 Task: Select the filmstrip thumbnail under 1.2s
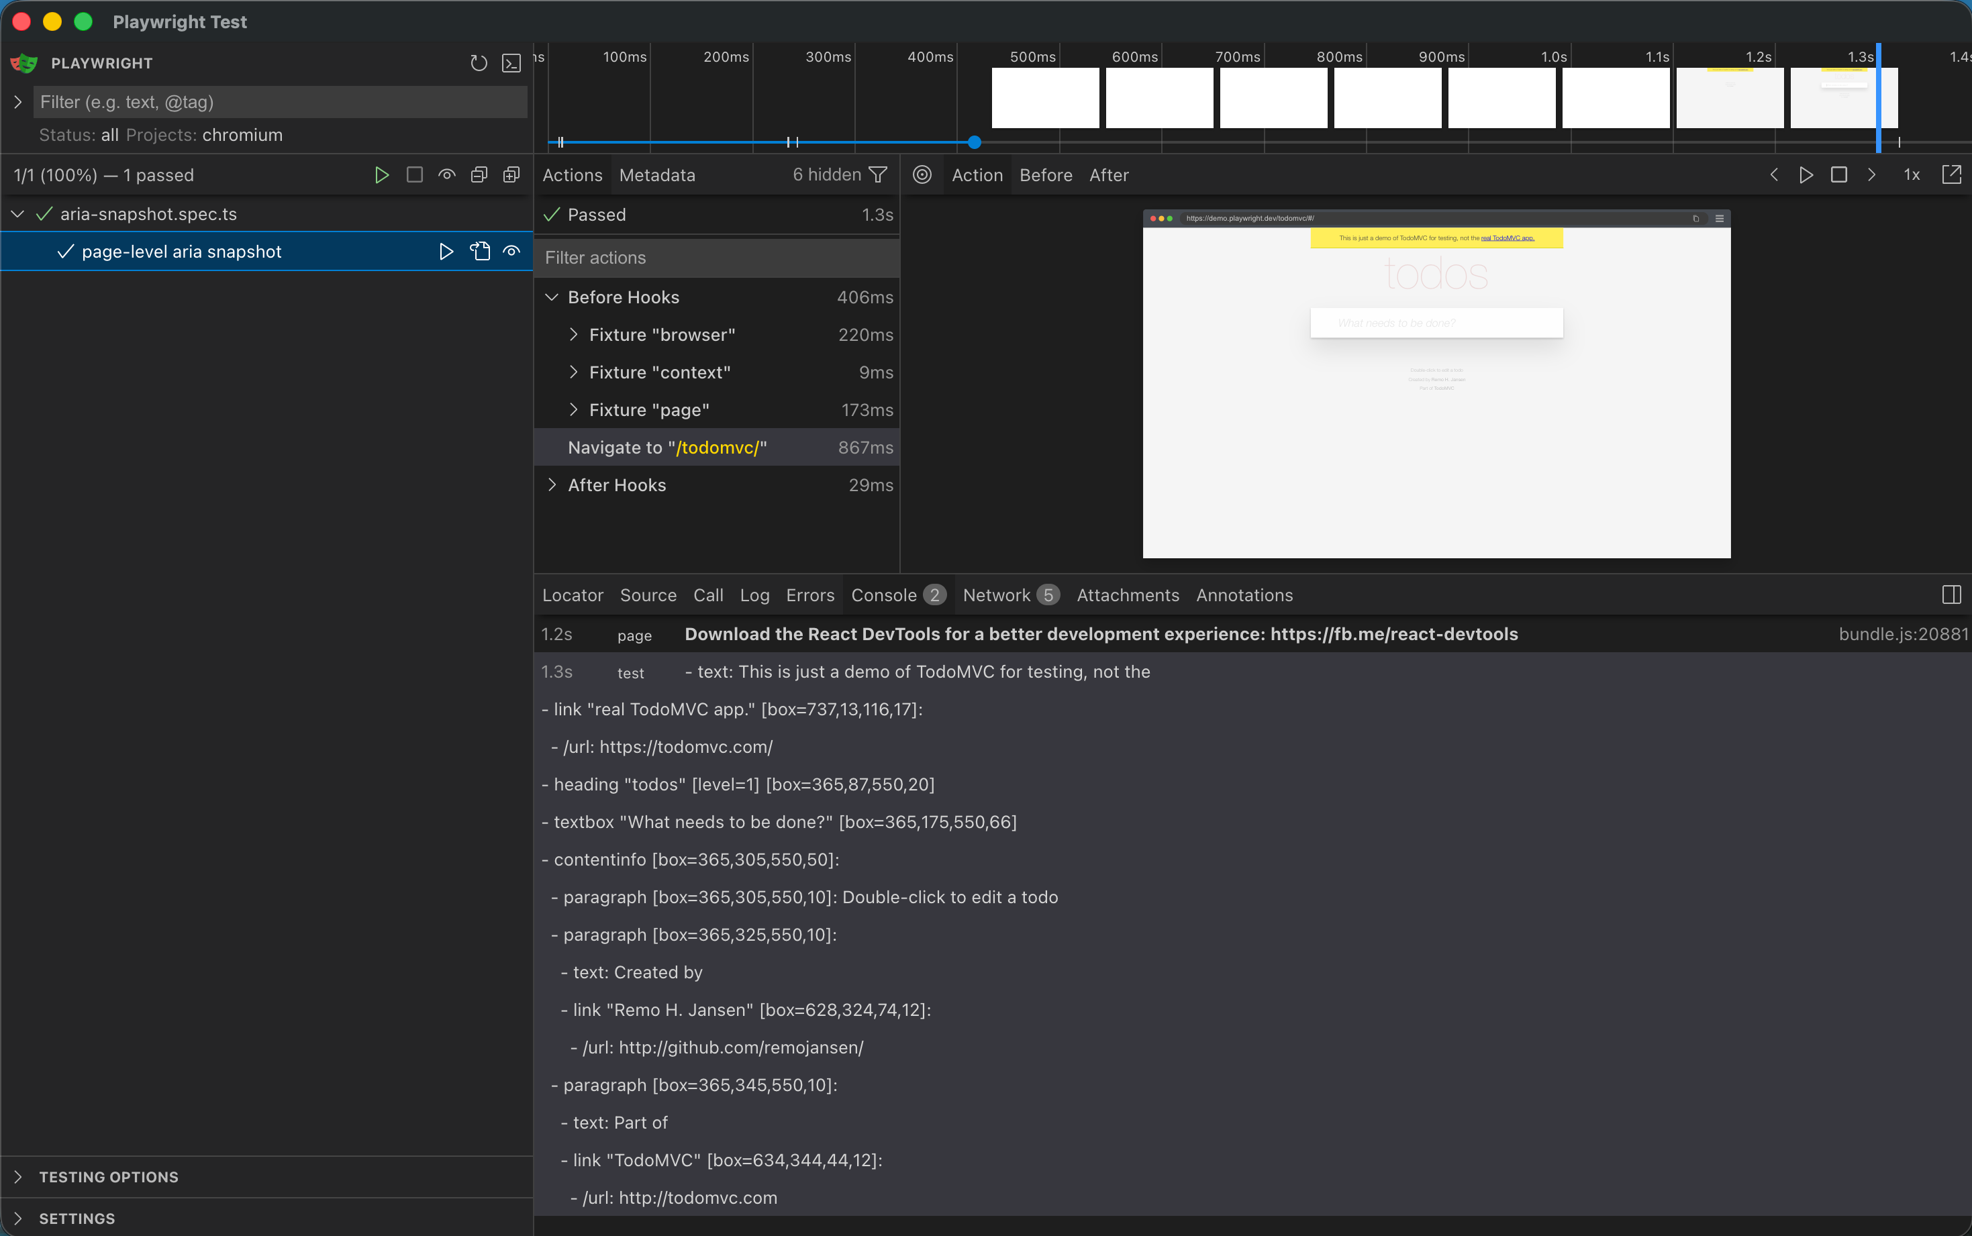pyautogui.click(x=1730, y=98)
